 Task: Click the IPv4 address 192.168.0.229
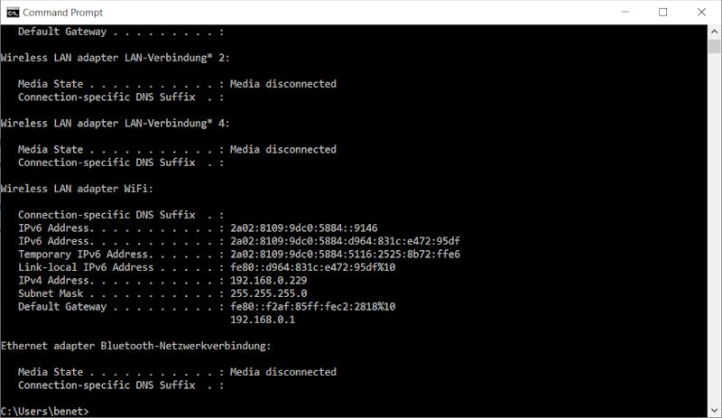point(268,280)
